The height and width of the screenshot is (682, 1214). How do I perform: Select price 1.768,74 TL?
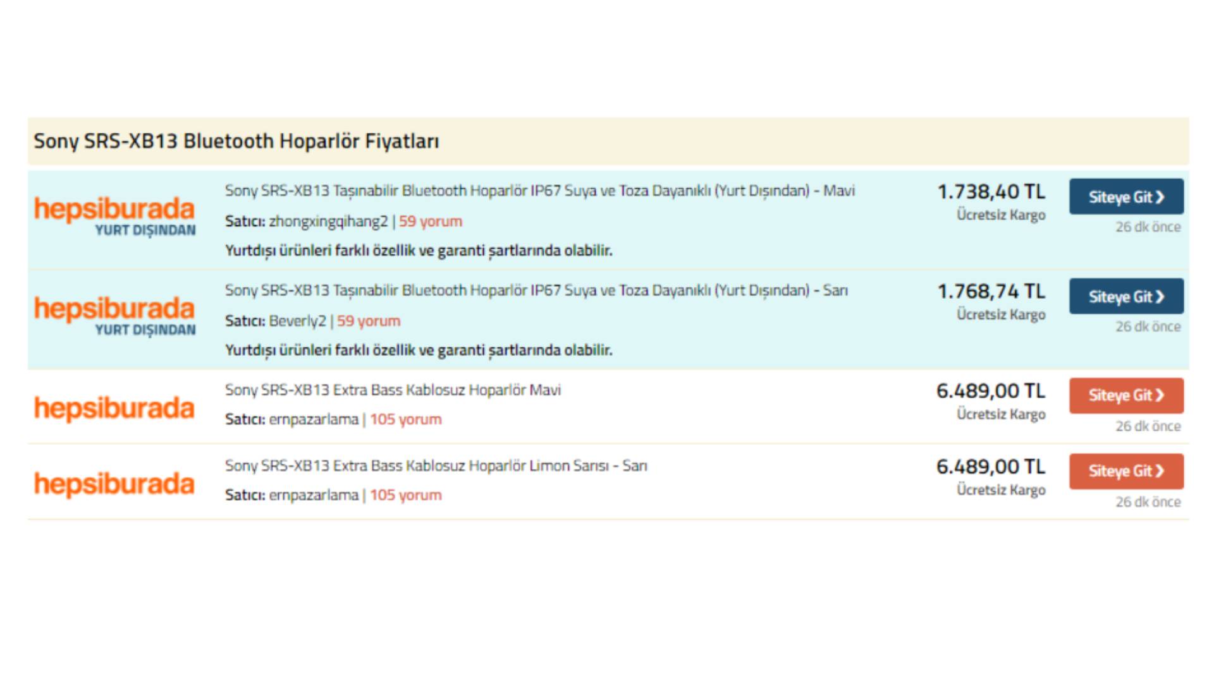(x=991, y=291)
